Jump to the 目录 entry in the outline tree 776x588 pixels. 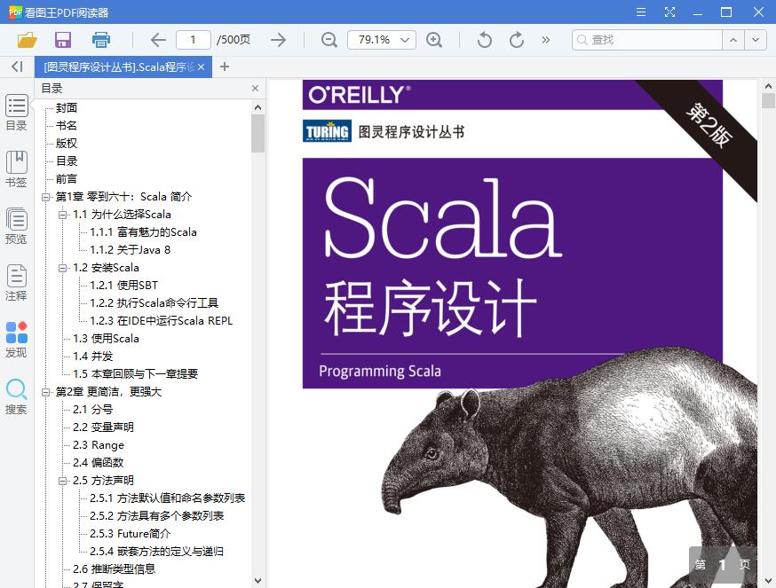67,161
